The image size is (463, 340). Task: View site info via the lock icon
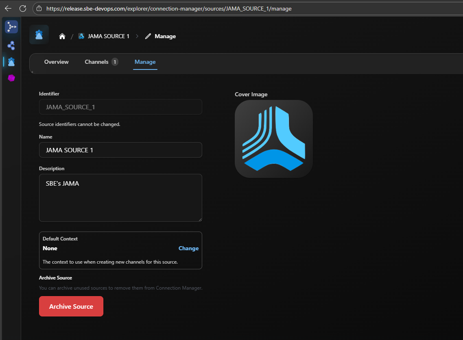pos(39,9)
